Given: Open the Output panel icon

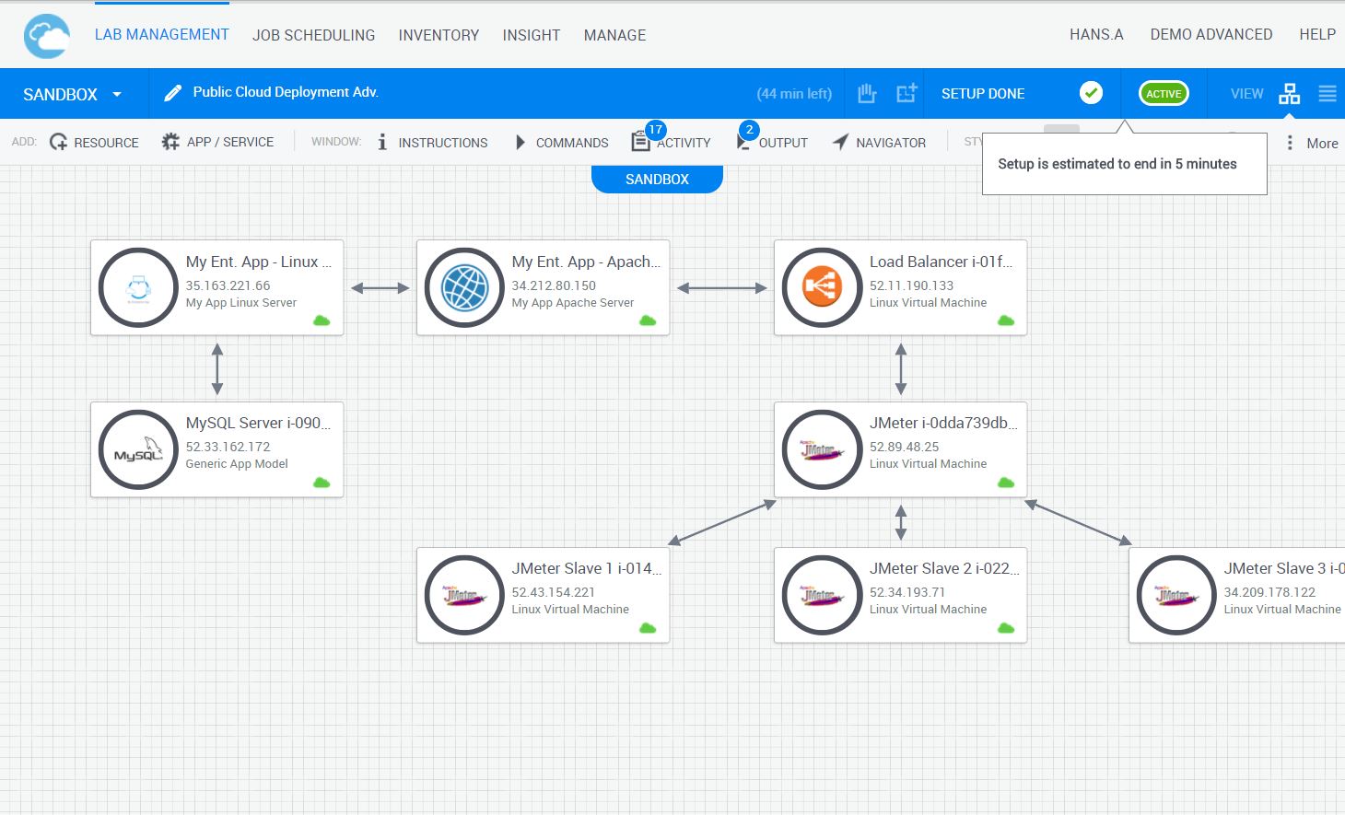Looking at the screenshot, I should [x=743, y=141].
